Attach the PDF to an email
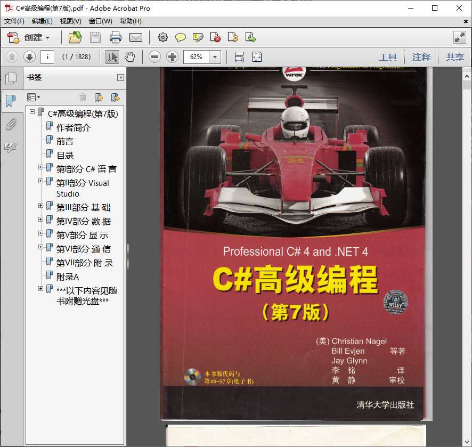472x447 pixels. [x=136, y=37]
